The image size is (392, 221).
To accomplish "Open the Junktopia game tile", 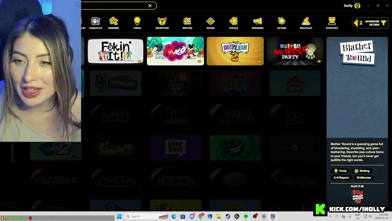I will (x=175, y=180).
